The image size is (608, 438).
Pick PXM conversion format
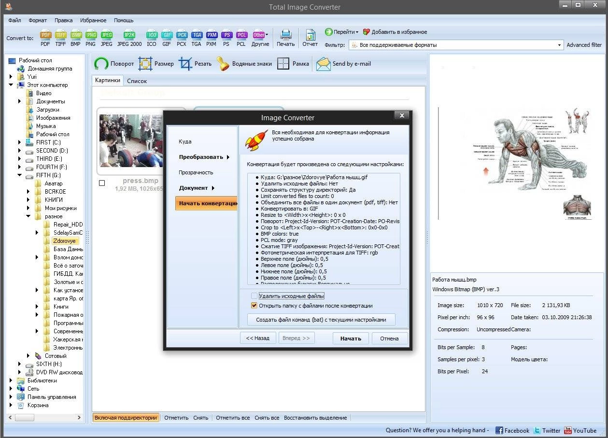212,39
